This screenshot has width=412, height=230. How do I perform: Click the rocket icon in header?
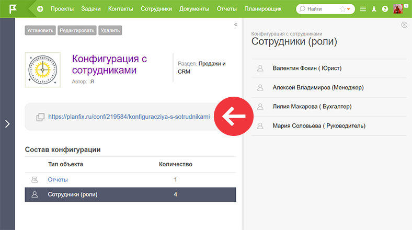click(x=374, y=9)
